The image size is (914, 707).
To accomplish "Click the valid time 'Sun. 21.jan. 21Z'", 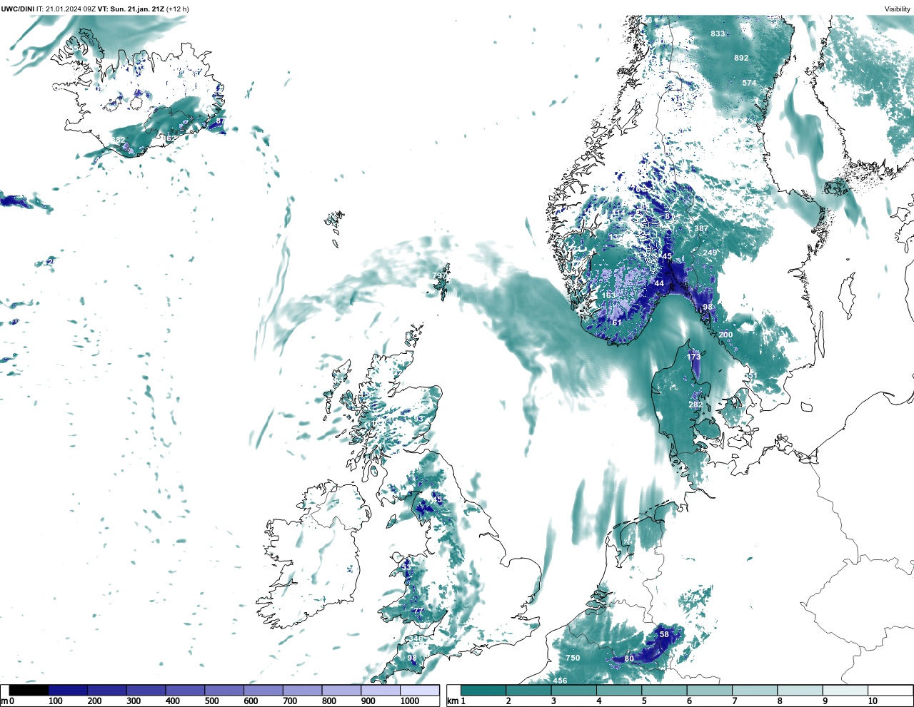I will (136, 9).
